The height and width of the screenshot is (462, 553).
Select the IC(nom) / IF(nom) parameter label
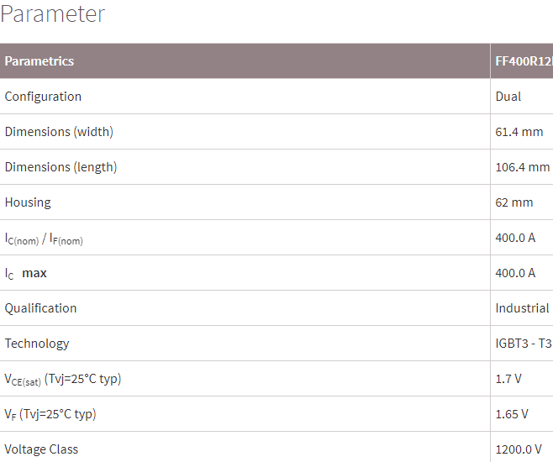(44, 239)
